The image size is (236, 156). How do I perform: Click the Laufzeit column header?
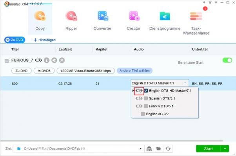[x=65, y=50]
